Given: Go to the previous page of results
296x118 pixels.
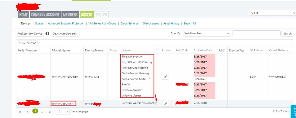Looking at the screenshot, I should [27, 112].
